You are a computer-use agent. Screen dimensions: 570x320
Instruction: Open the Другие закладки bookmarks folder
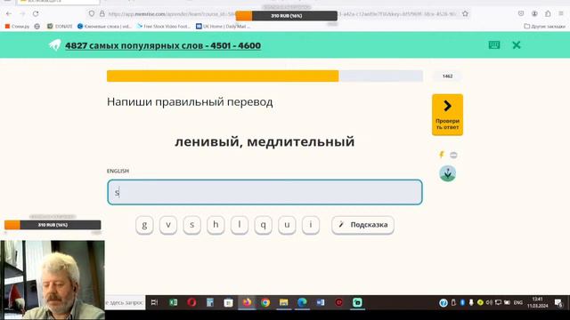(544, 26)
